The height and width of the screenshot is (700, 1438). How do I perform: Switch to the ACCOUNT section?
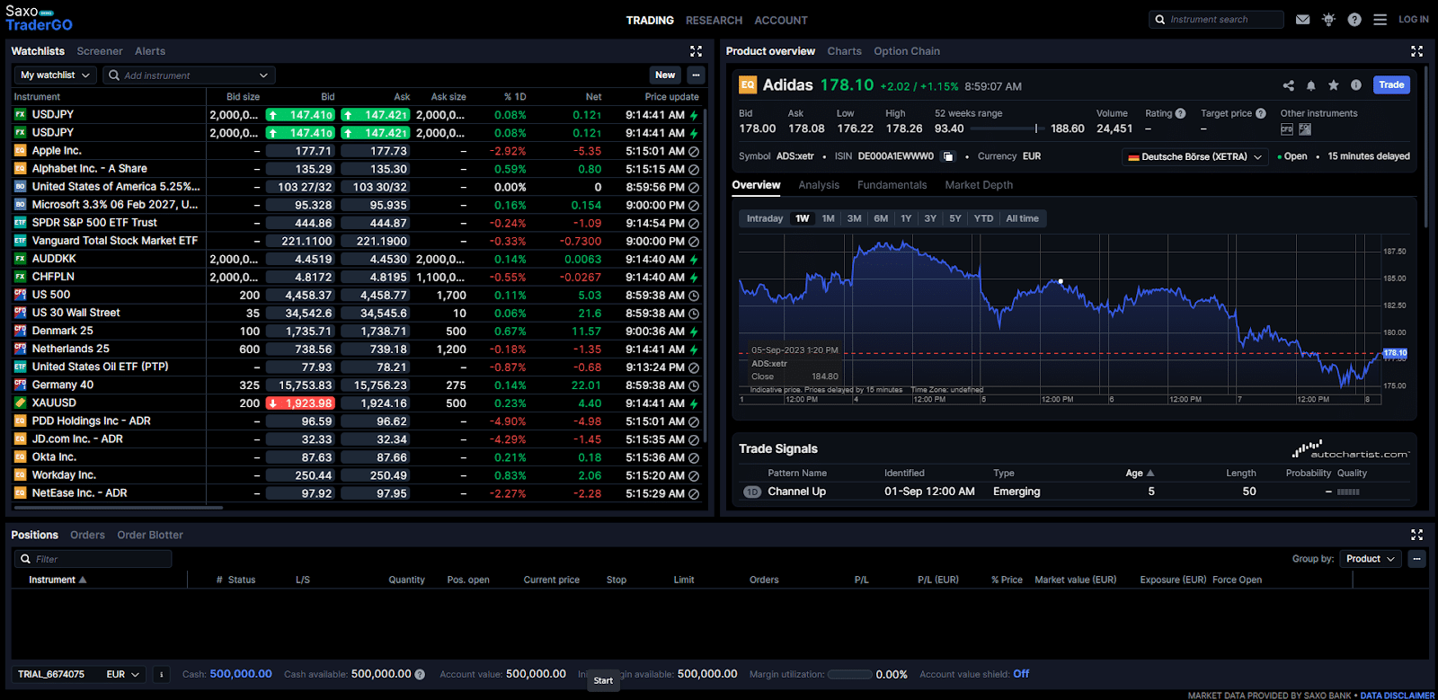point(781,20)
